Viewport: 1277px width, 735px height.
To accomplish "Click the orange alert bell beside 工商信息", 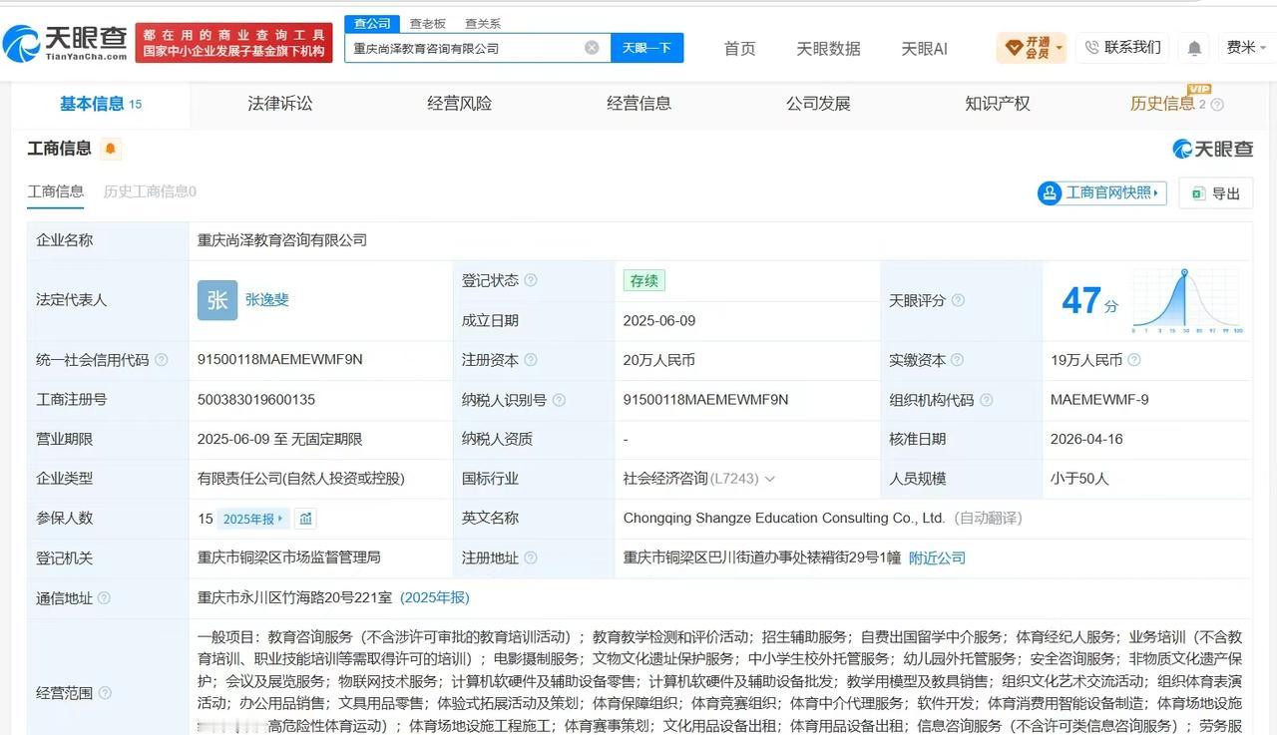I will [110, 149].
